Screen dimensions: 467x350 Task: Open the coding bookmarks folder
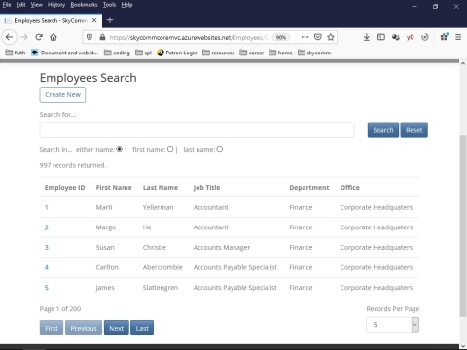tap(117, 52)
